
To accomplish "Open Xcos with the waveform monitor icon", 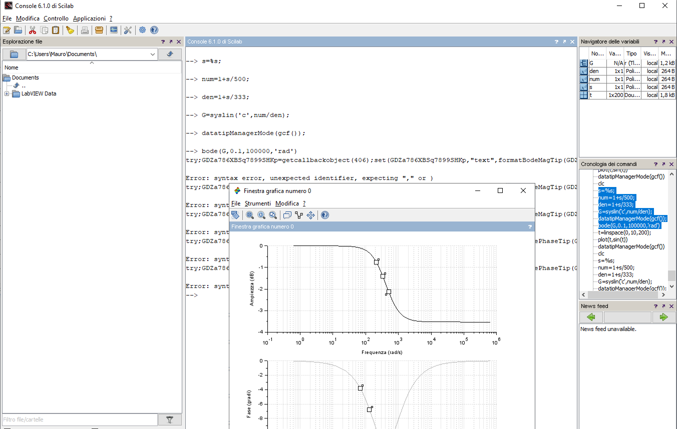I will 114,30.
